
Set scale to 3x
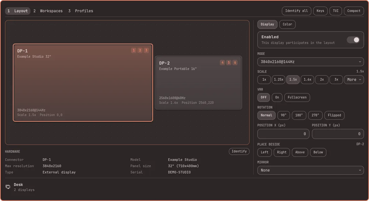pos(336,80)
